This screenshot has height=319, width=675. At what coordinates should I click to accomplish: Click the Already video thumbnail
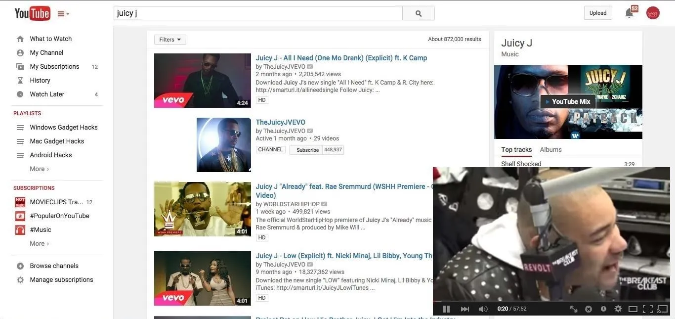(x=203, y=209)
